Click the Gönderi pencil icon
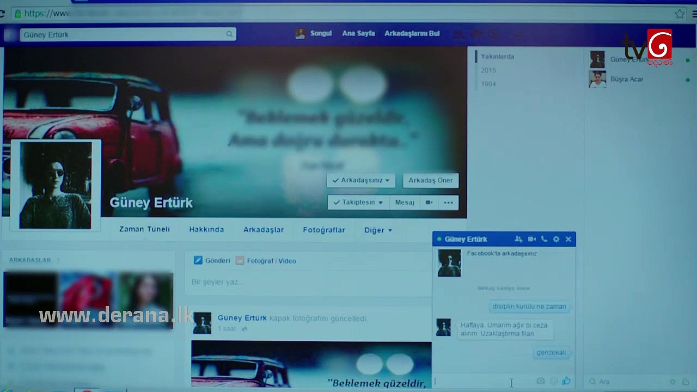Image resolution: width=697 pixels, height=392 pixels. [198, 261]
